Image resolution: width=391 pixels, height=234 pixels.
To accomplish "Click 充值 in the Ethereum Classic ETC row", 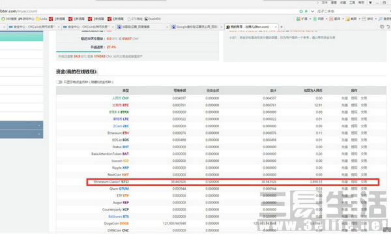I will click(344, 182).
